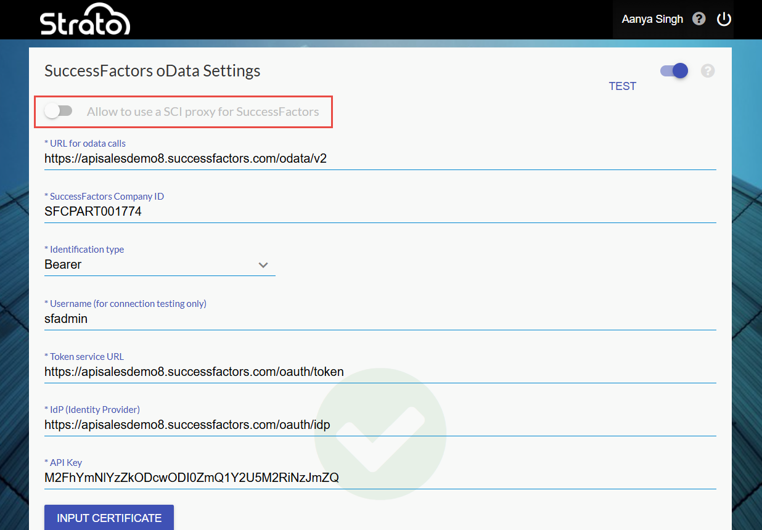Log out using the power icon
Viewport: 762px width, 530px height.
click(724, 19)
